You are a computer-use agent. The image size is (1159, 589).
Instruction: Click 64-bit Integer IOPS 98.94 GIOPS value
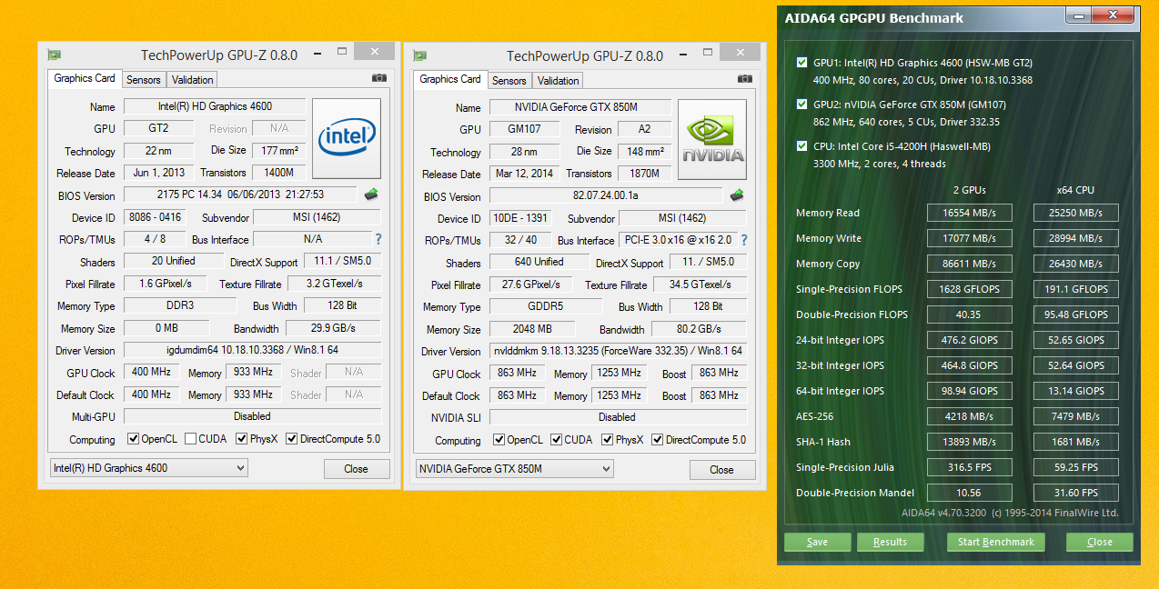(970, 391)
